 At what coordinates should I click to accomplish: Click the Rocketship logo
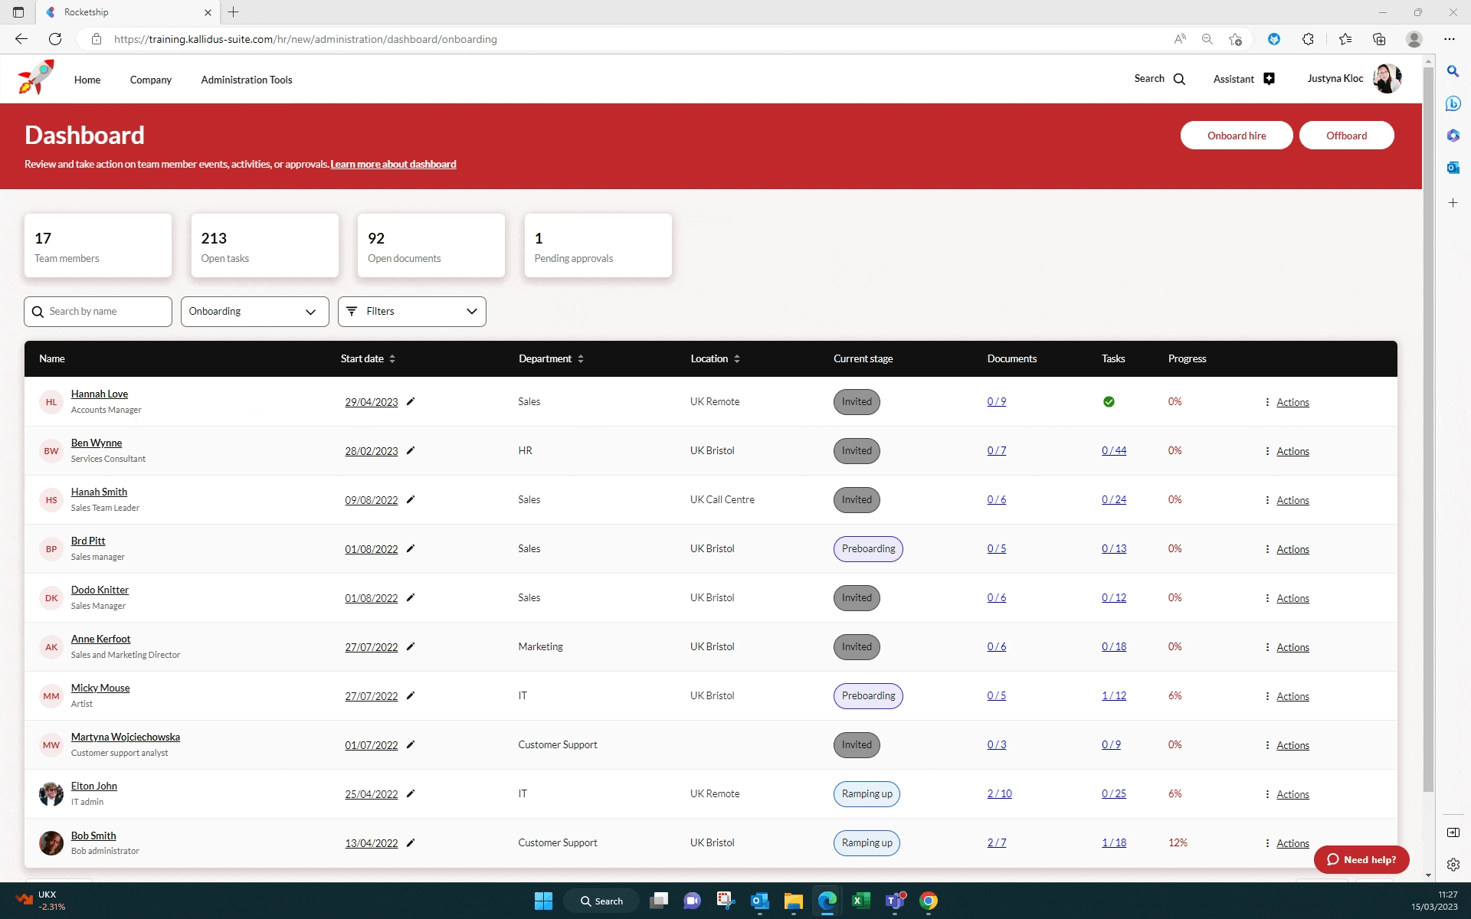point(34,77)
